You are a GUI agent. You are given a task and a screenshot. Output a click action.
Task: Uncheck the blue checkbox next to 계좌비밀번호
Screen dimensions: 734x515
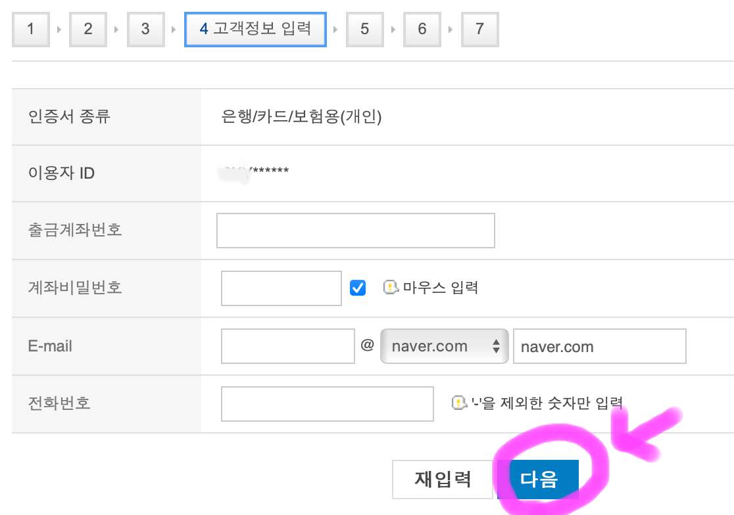357,287
